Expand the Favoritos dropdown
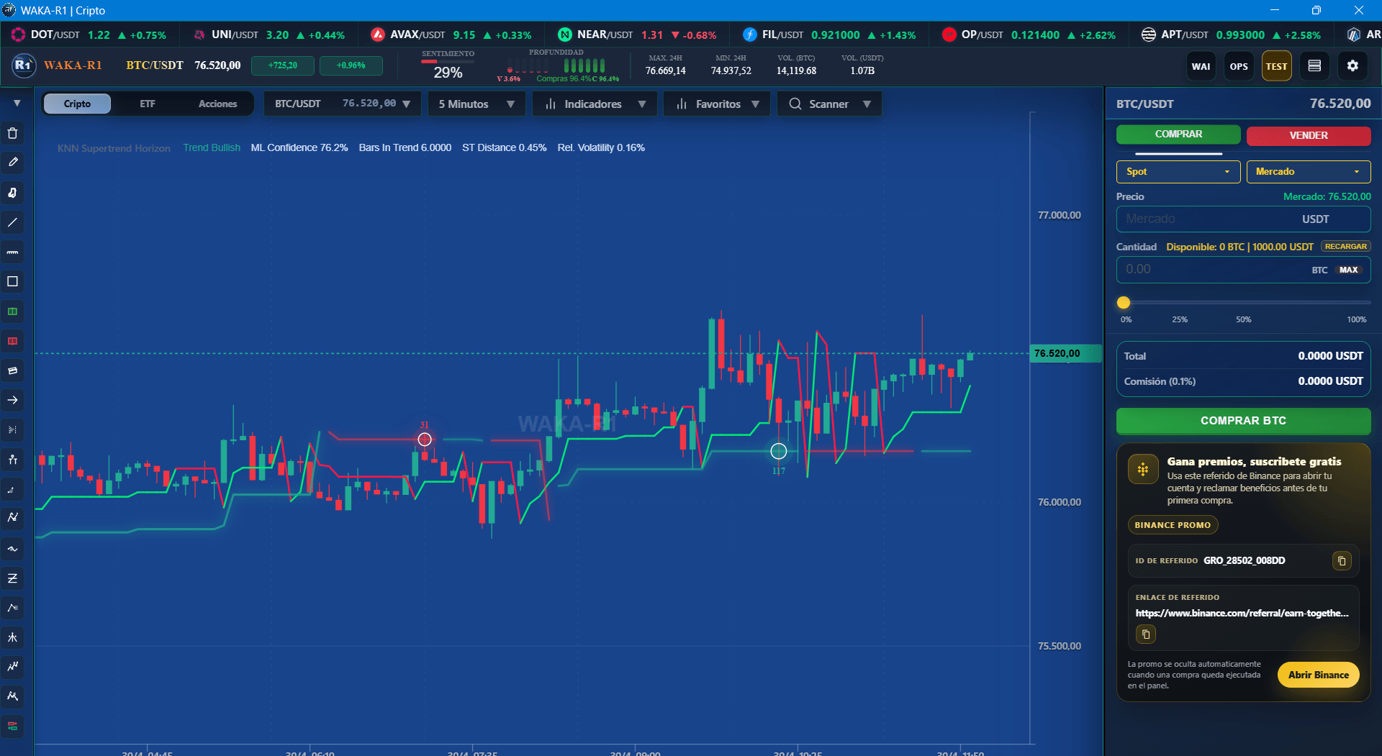The height and width of the screenshot is (756, 1382). click(717, 104)
